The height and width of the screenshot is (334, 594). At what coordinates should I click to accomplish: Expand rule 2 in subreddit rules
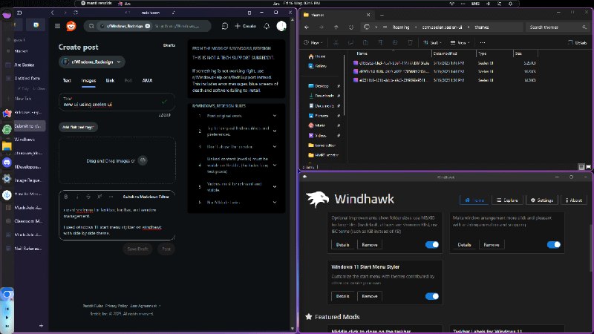[274, 131]
